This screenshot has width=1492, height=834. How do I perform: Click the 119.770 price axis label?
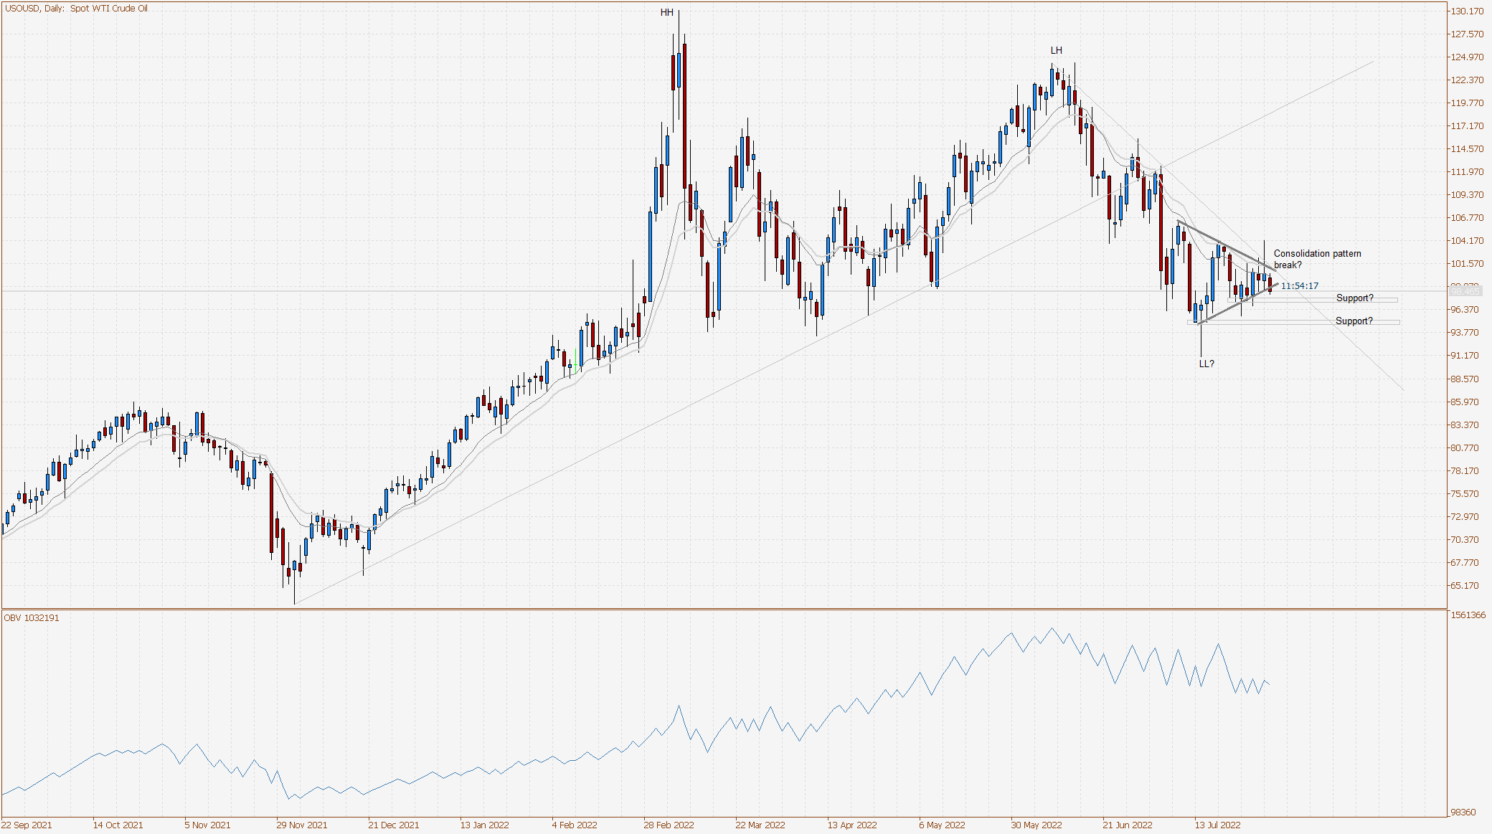1467,103
